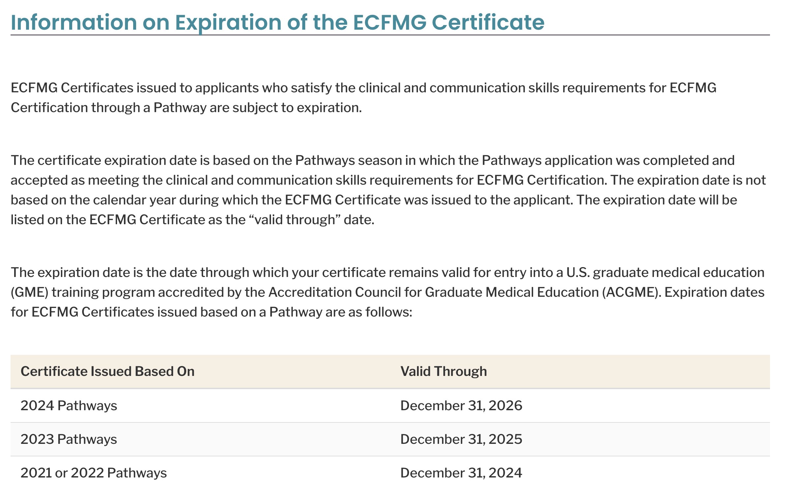Click the 'Certificate Issued Based On' column header
The height and width of the screenshot is (492, 801).
(x=107, y=371)
